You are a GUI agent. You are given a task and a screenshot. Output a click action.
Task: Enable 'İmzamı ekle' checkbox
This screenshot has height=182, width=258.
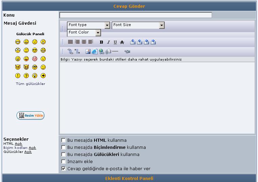click(63, 161)
